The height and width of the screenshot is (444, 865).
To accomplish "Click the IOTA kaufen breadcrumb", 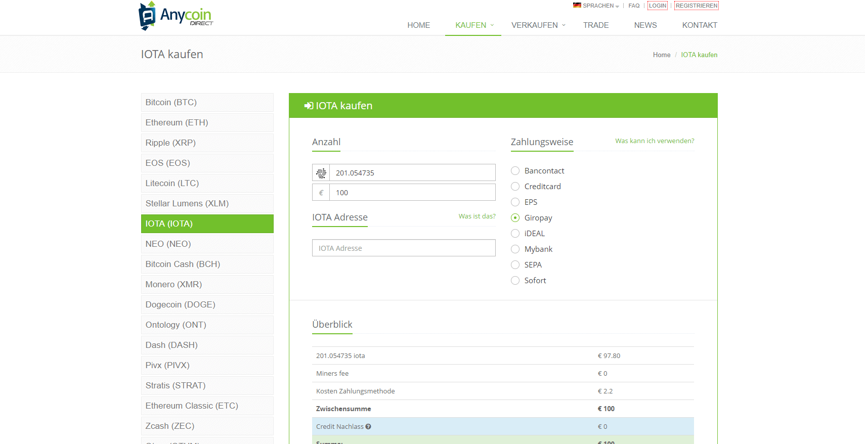I will click(x=699, y=55).
